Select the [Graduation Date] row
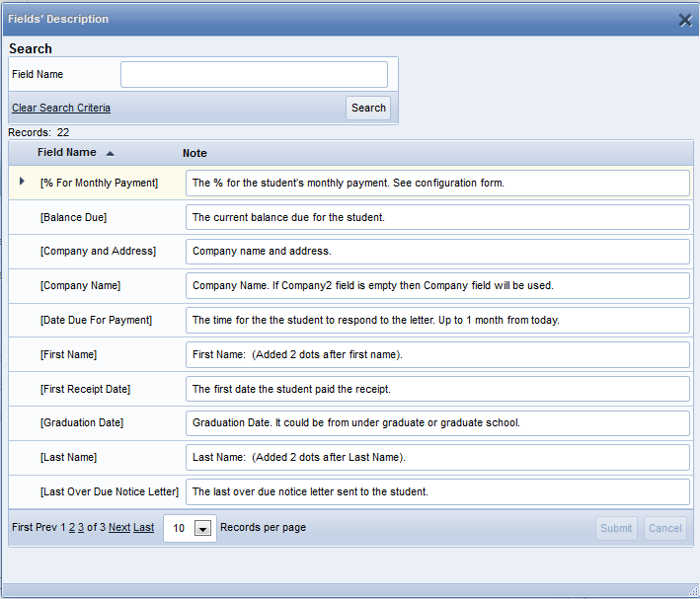700x599 pixels. 82,423
